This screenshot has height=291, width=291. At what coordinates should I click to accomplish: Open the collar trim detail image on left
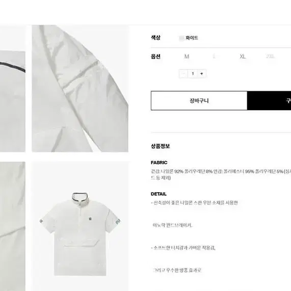point(13,101)
